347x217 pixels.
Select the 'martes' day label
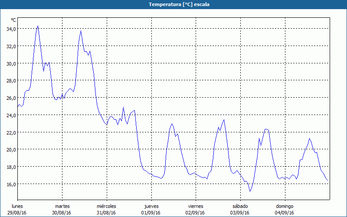coord(62,206)
